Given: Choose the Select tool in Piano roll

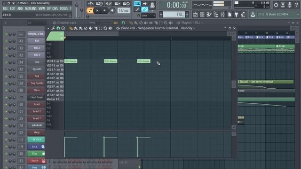Looking at the screenshot, I should [100, 28].
